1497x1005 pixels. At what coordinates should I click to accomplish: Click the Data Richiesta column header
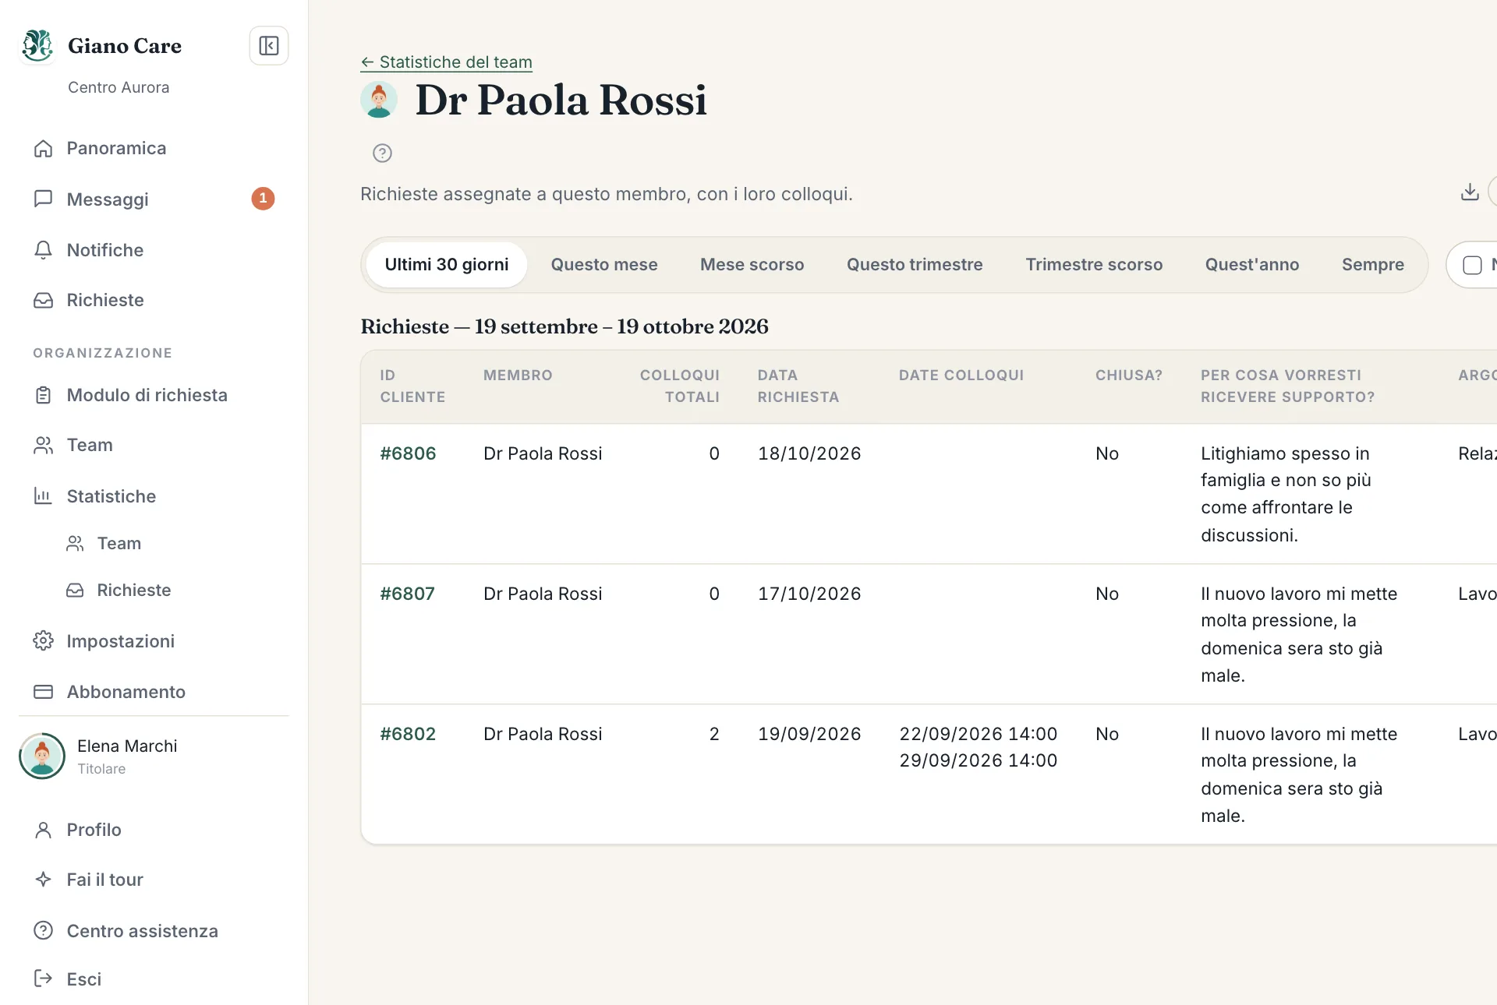pos(798,386)
